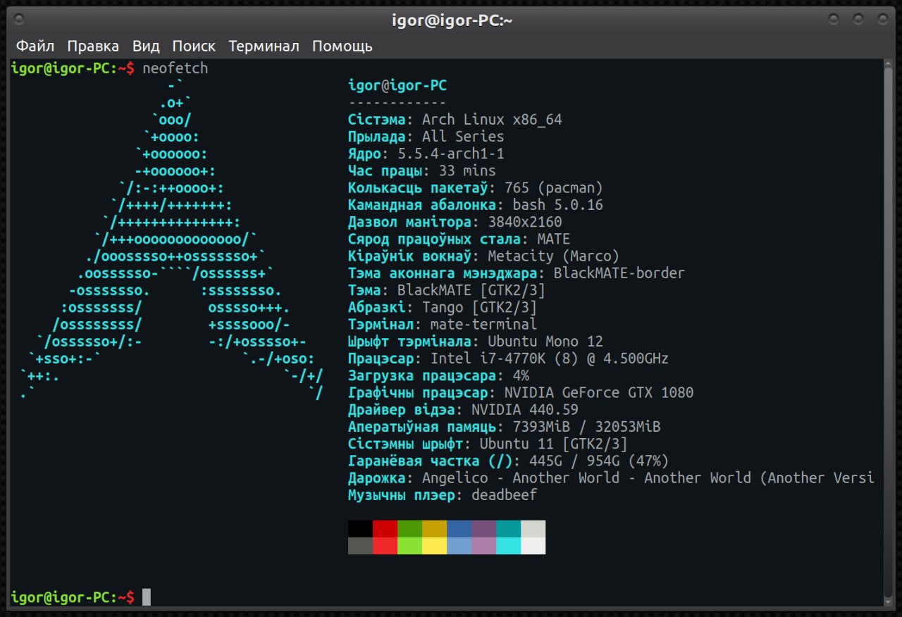Click the 7393MiB / 32053MiB memory line

[505, 426]
